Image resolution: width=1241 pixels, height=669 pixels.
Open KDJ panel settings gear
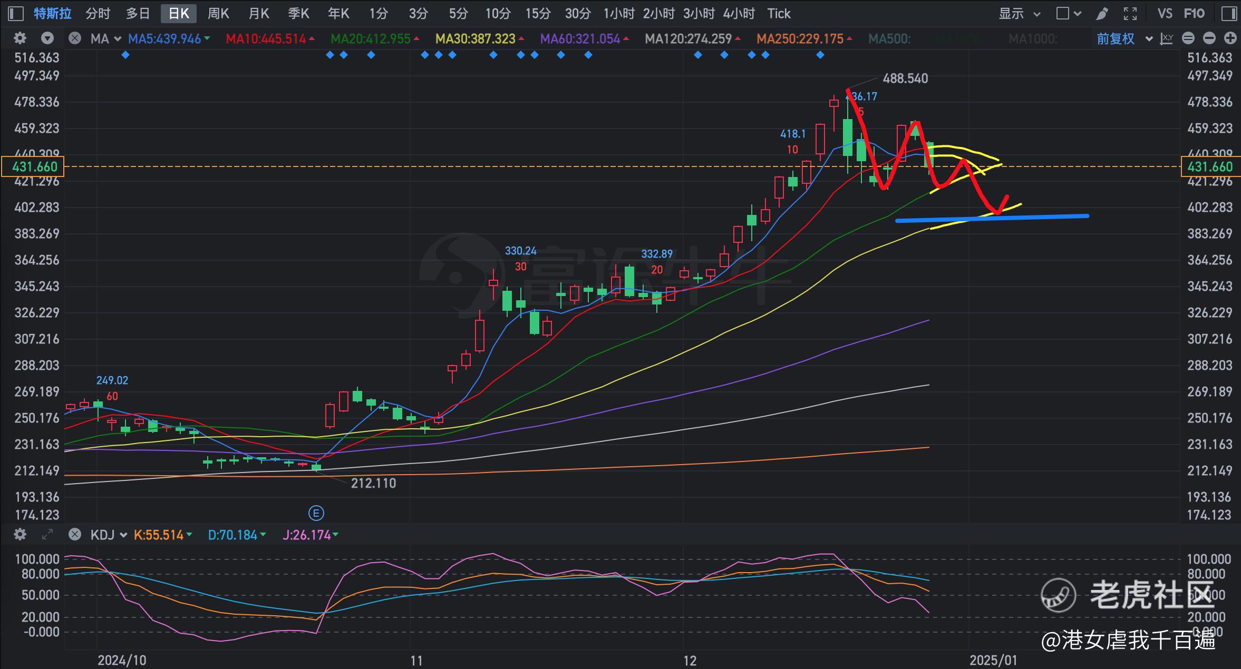click(x=20, y=535)
